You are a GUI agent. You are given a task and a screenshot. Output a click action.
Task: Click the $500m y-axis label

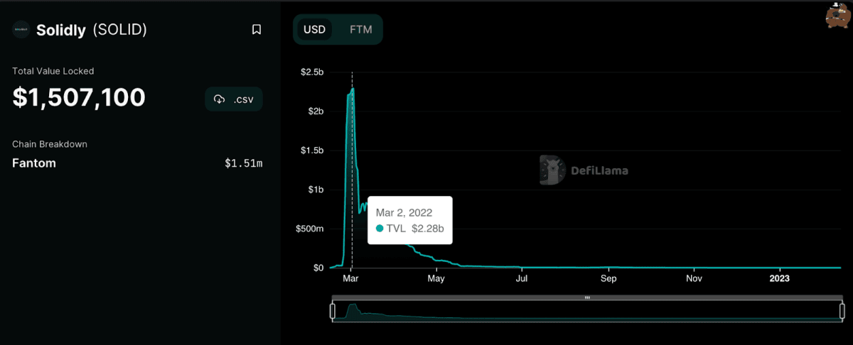[x=310, y=229]
